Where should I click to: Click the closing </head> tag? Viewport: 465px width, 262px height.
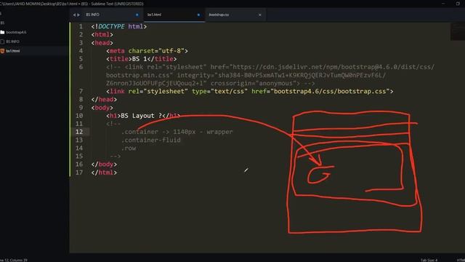[x=104, y=99]
